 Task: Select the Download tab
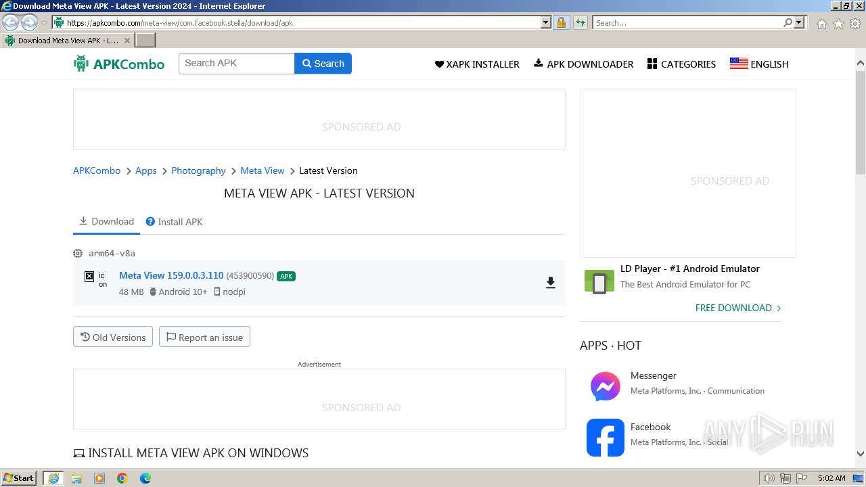[x=106, y=222]
